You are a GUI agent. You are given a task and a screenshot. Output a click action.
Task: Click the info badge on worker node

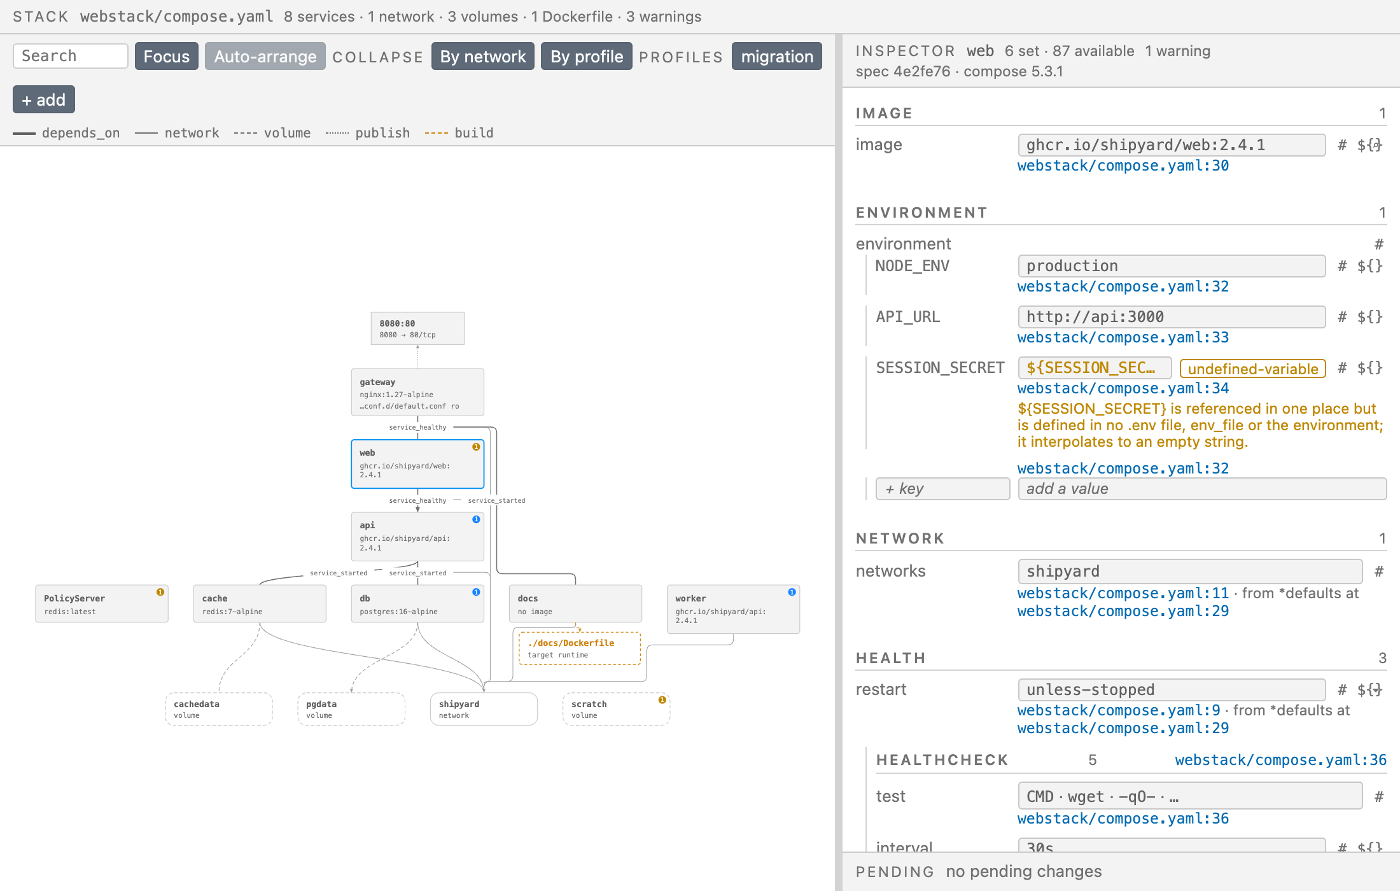792,592
